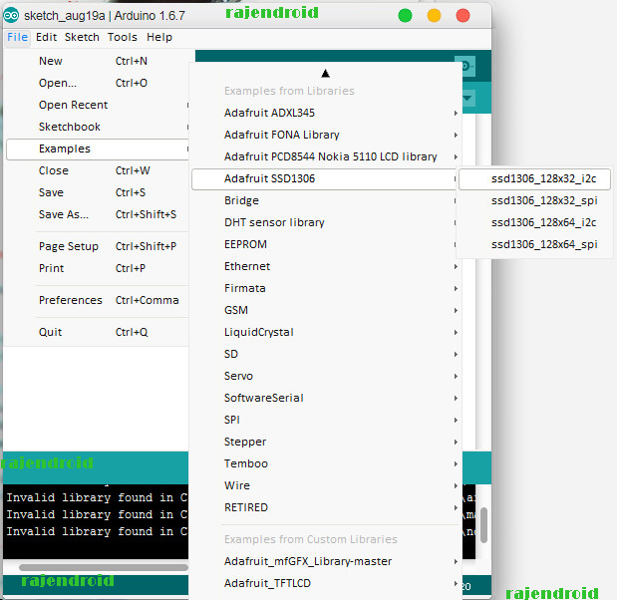
Task: Open Adafruit_TFTLCD examples submenu
Action: click(326, 584)
